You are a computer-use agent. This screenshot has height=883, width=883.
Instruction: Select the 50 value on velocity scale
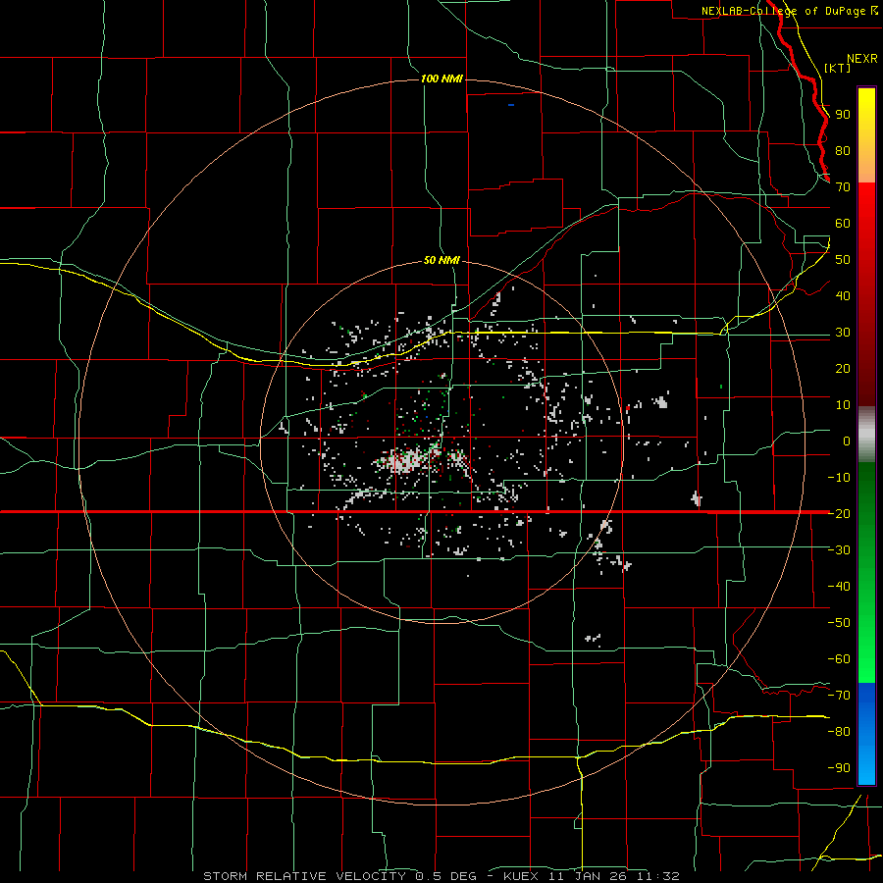(843, 260)
